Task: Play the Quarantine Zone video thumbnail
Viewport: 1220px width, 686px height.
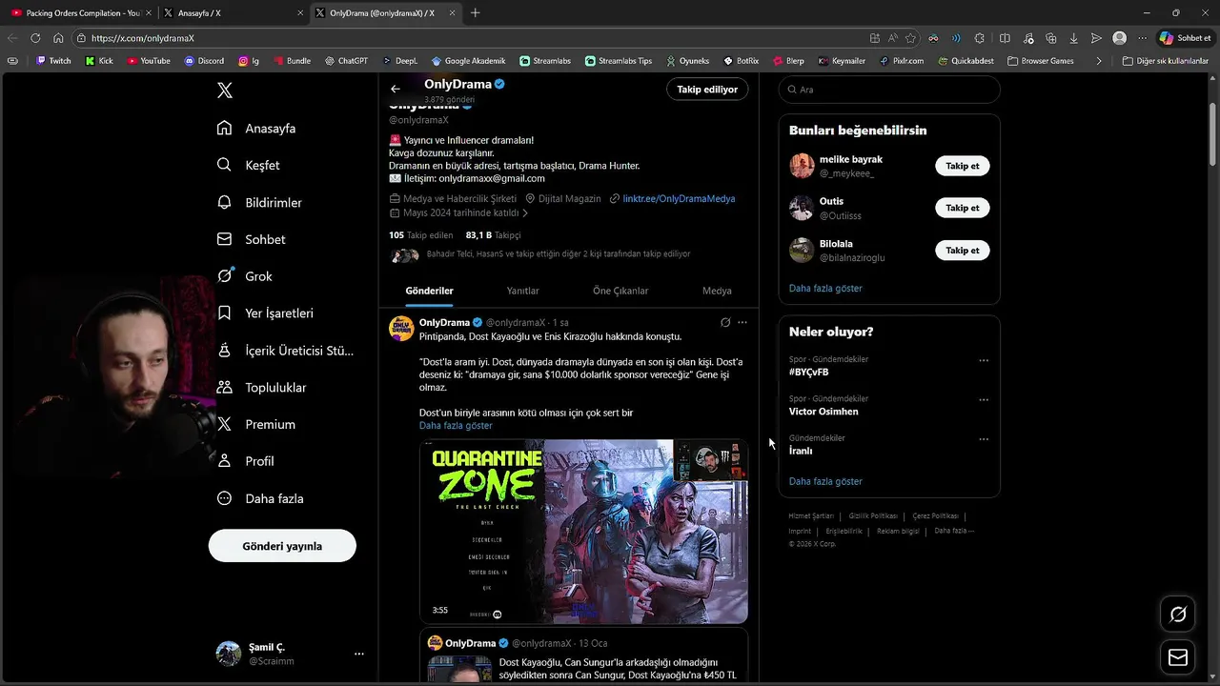Action: point(583,532)
